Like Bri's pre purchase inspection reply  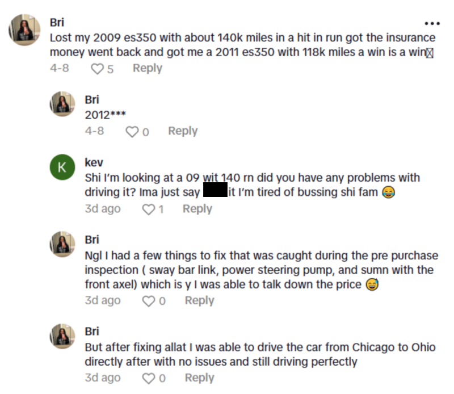[x=149, y=301]
